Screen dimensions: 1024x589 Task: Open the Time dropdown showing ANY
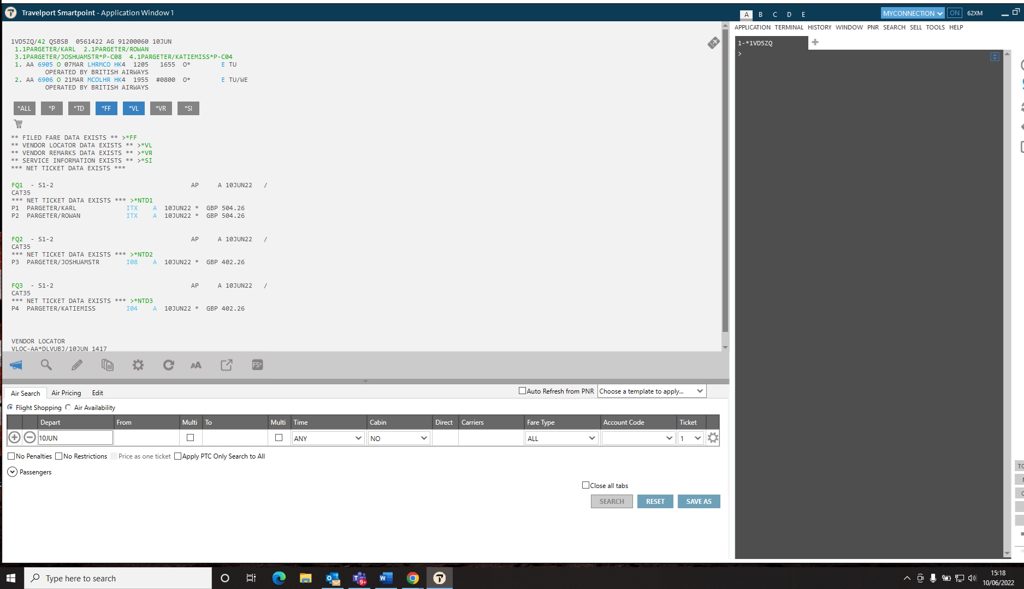[328, 438]
